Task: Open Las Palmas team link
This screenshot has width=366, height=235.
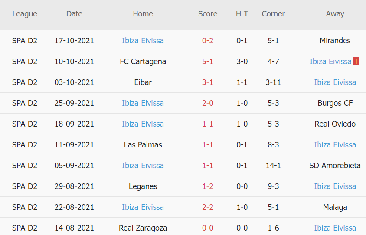Action: (x=143, y=145)
